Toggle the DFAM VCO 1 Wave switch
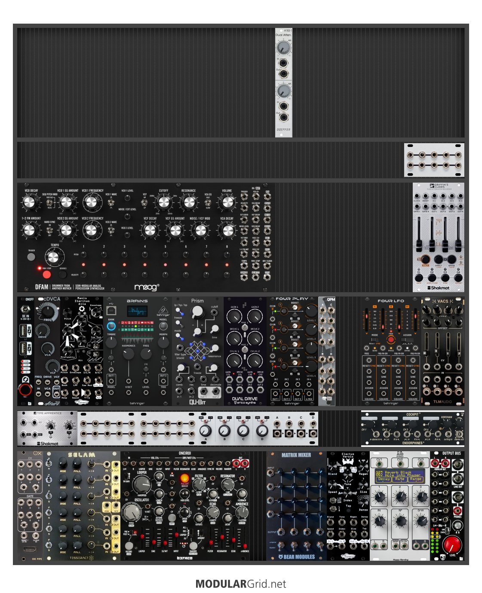The image size is (482, 593). (x=111, y=202)
